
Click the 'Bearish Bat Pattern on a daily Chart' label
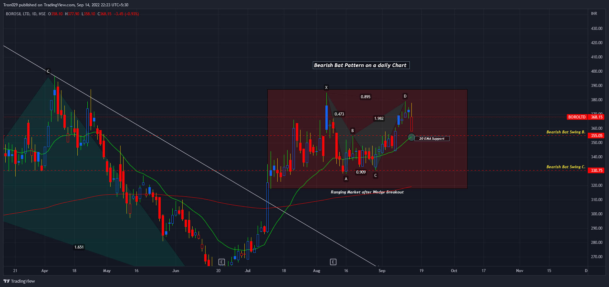pos(361,65)
